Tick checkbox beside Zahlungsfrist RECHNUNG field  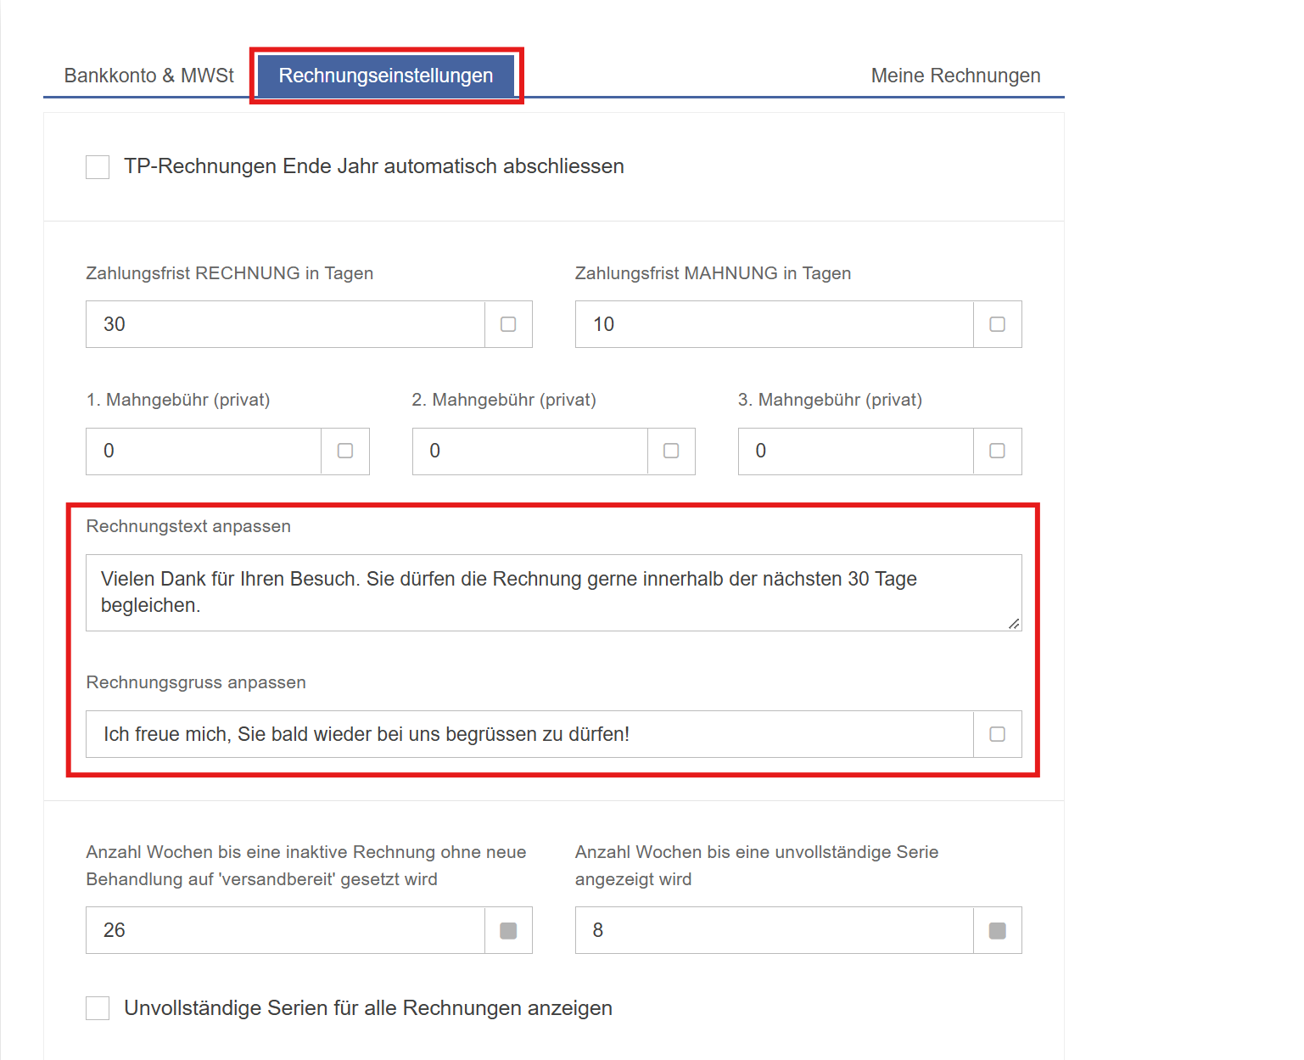click(x=508, y=324)
